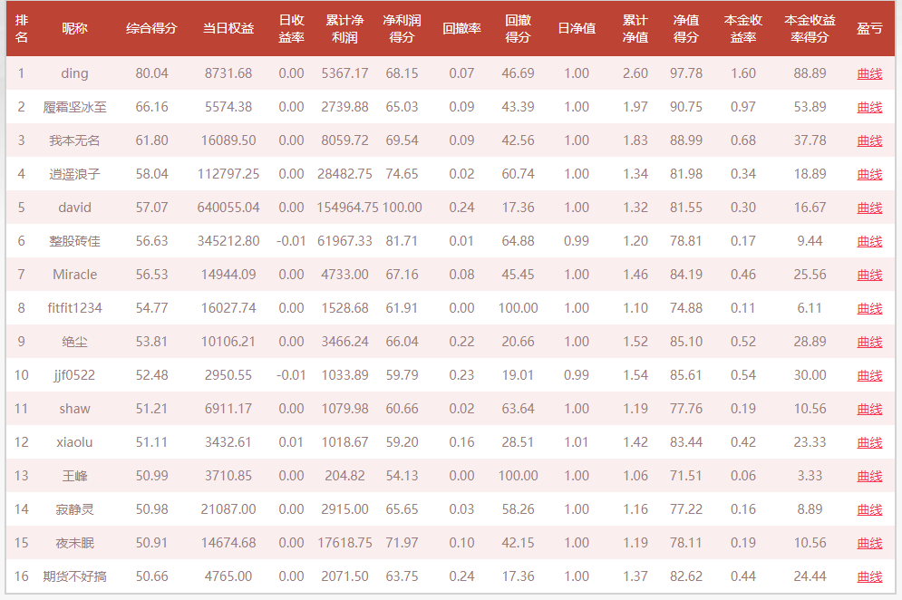Open the 曲线 link in 整股砖佳 row

point(869,241)
